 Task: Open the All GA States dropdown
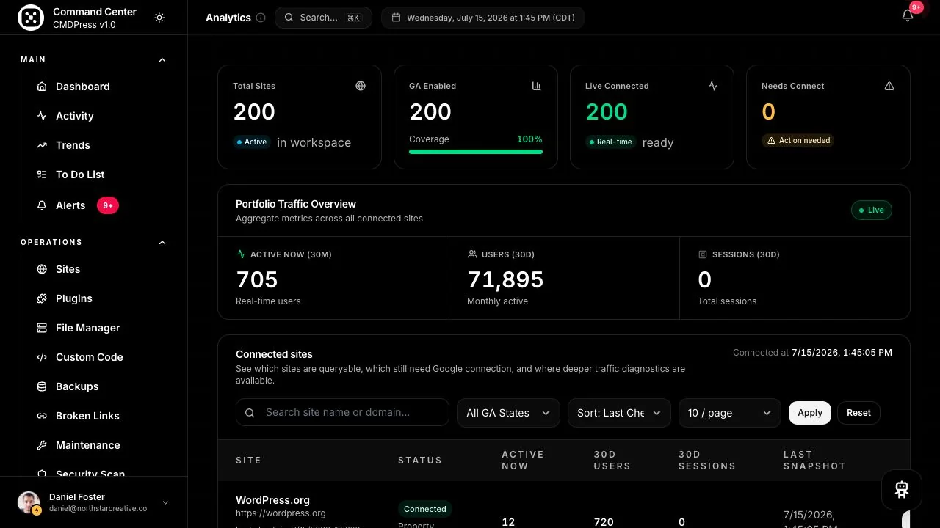(508, 413)
